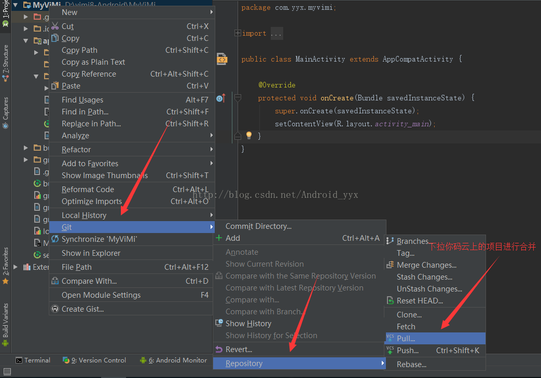Click Clone... menu item
Viewport: 541px width, 378px height.
[435, 315]
